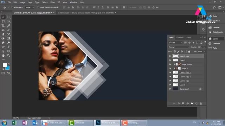225x126 pixels.
Task: Select the Path Selection tool
Action: point(3,51)
